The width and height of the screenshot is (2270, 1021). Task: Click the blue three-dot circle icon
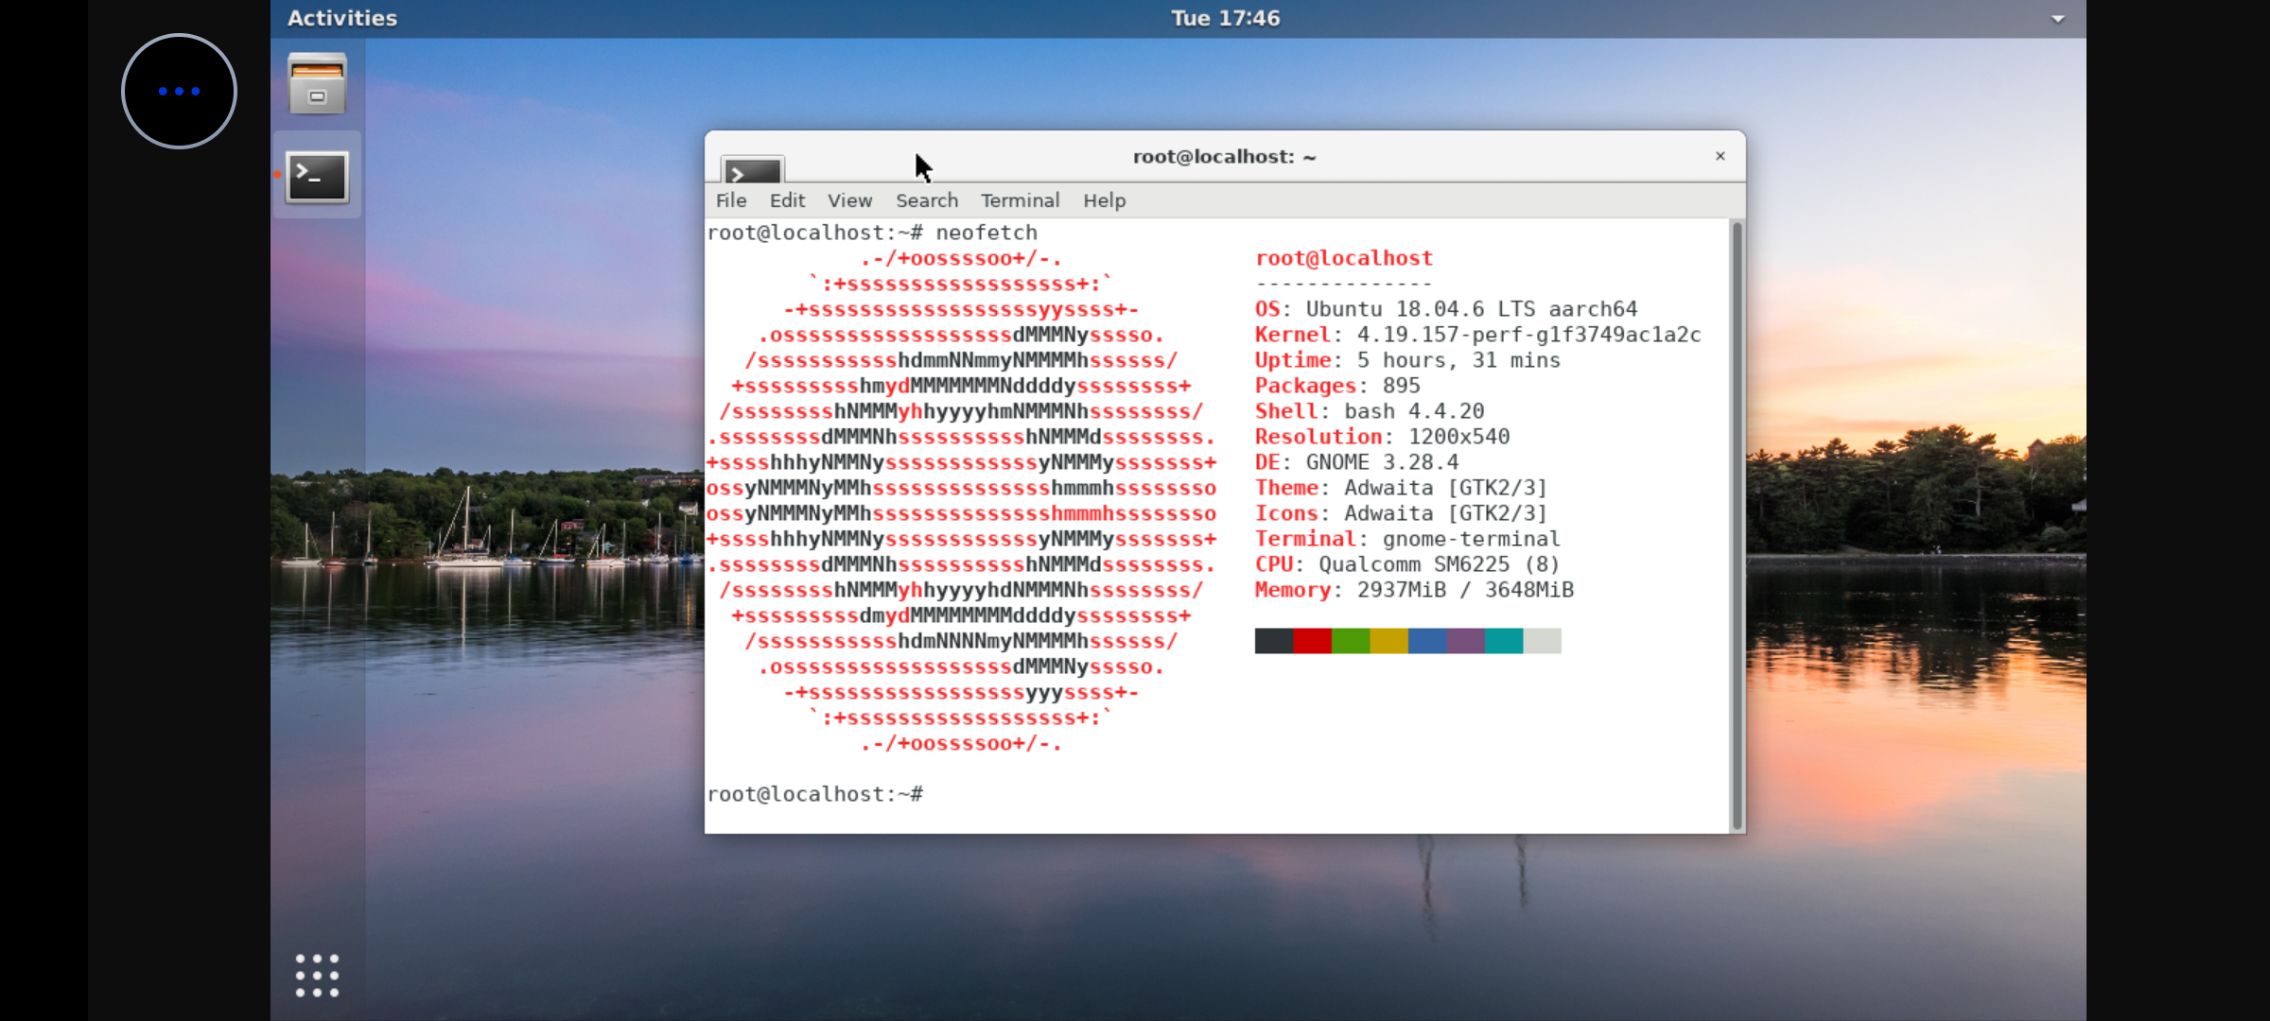coord(179,91)
